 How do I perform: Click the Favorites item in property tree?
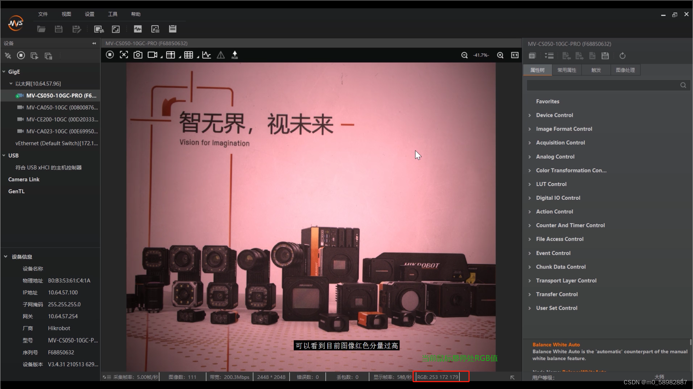coord(548,101)
